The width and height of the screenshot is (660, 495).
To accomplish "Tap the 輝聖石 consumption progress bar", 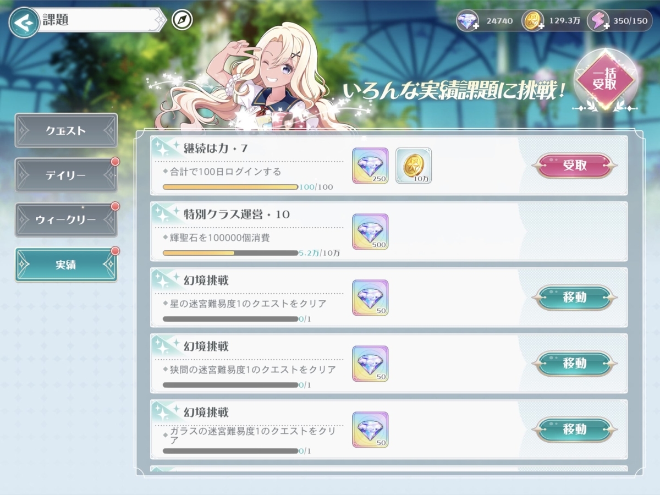I will [x=230, y=253].
